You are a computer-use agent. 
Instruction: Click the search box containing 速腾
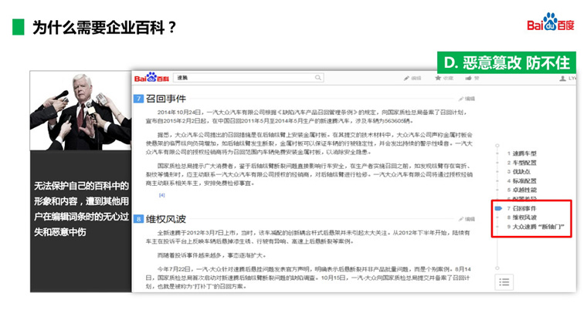point(248,77)
